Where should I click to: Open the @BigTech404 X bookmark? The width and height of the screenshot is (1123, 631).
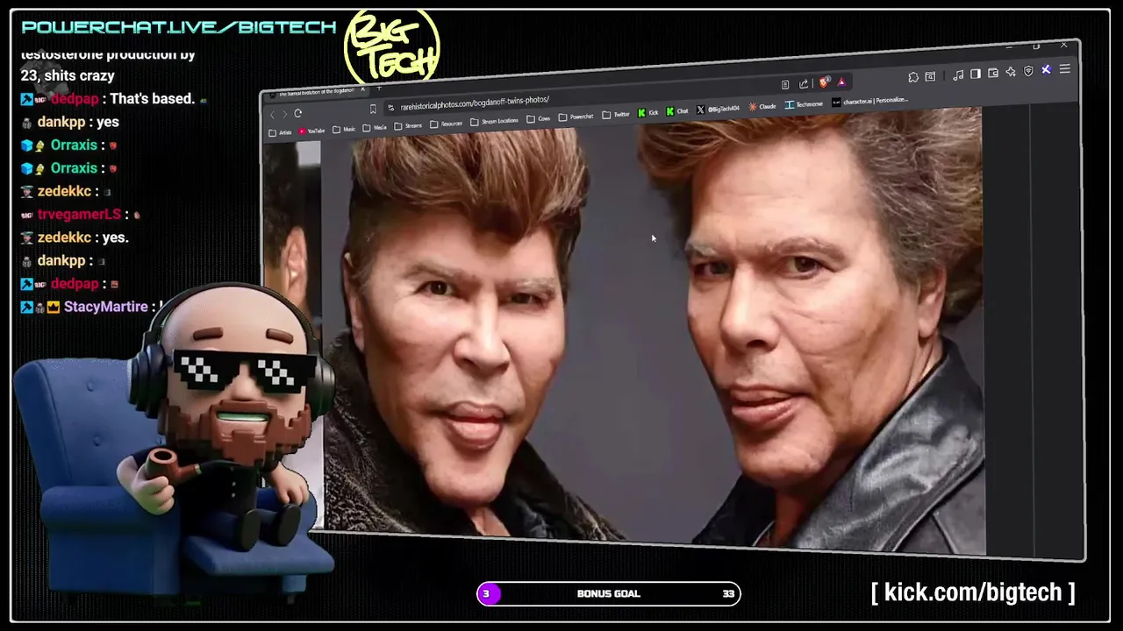pyautogui.click(x=718, y=110)
